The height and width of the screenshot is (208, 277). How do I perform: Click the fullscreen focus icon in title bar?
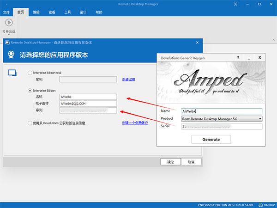click(235, 4)
